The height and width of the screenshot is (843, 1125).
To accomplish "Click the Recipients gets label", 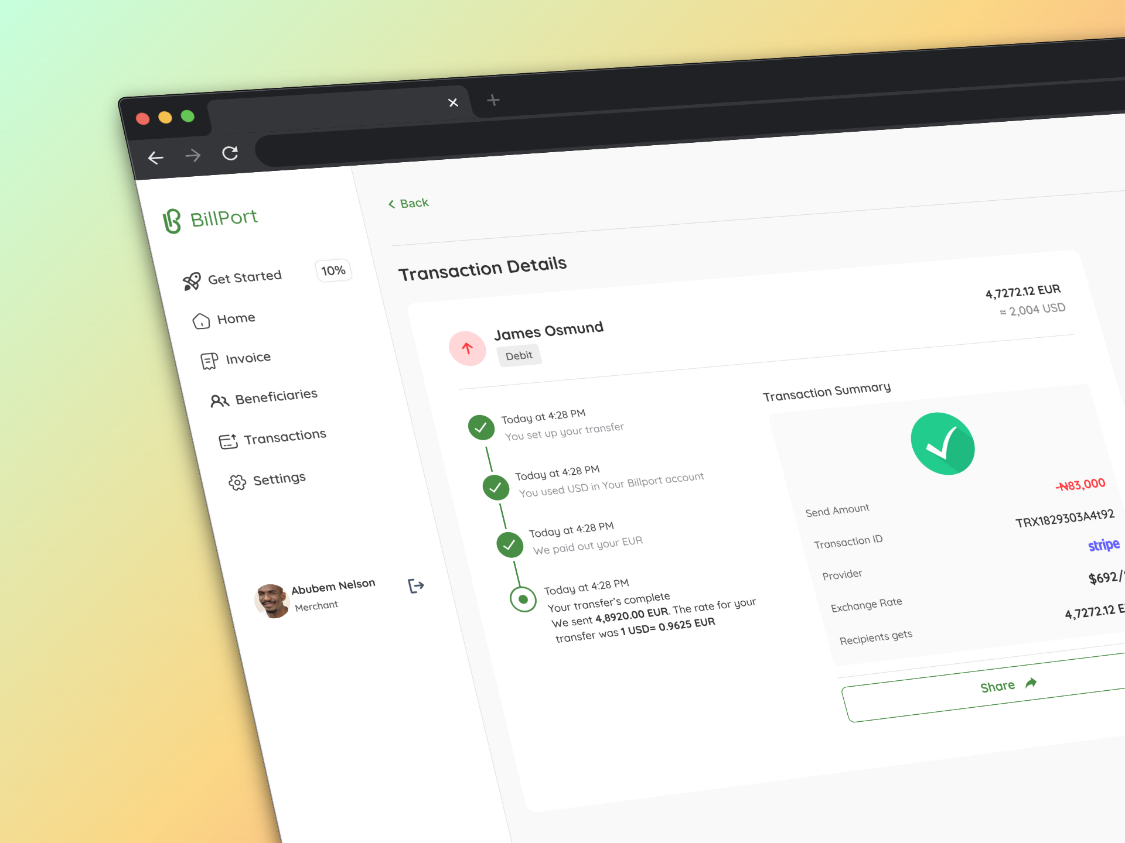I will [876, 637].
